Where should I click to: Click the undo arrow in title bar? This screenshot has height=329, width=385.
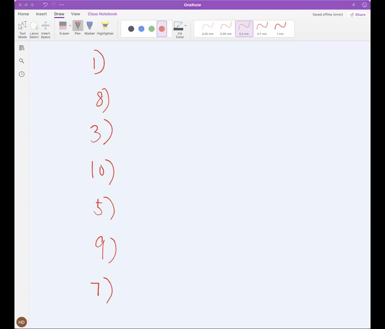coord(45,5)
